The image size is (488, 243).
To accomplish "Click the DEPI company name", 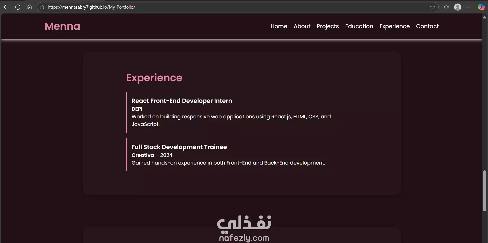I will [137, 109].
